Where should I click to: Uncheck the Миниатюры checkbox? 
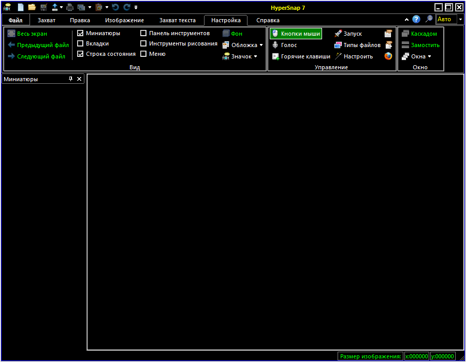point(80,33)
